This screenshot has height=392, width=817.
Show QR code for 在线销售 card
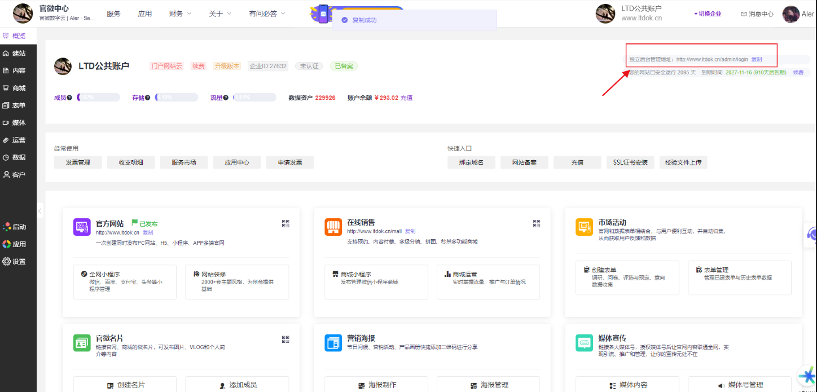click(537, 223)
